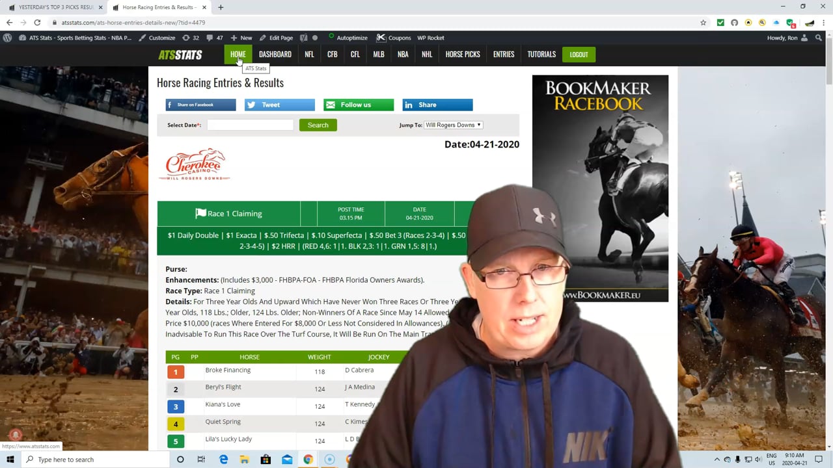This screenshot has width=833, height=468.
Task: Open Microsoft Edge from the taskbar
Action: (x=223, y=460)
